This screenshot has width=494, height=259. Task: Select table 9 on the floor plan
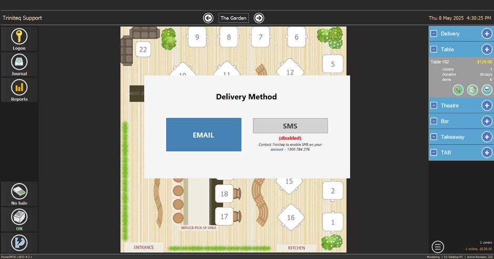tap(197, 37)
